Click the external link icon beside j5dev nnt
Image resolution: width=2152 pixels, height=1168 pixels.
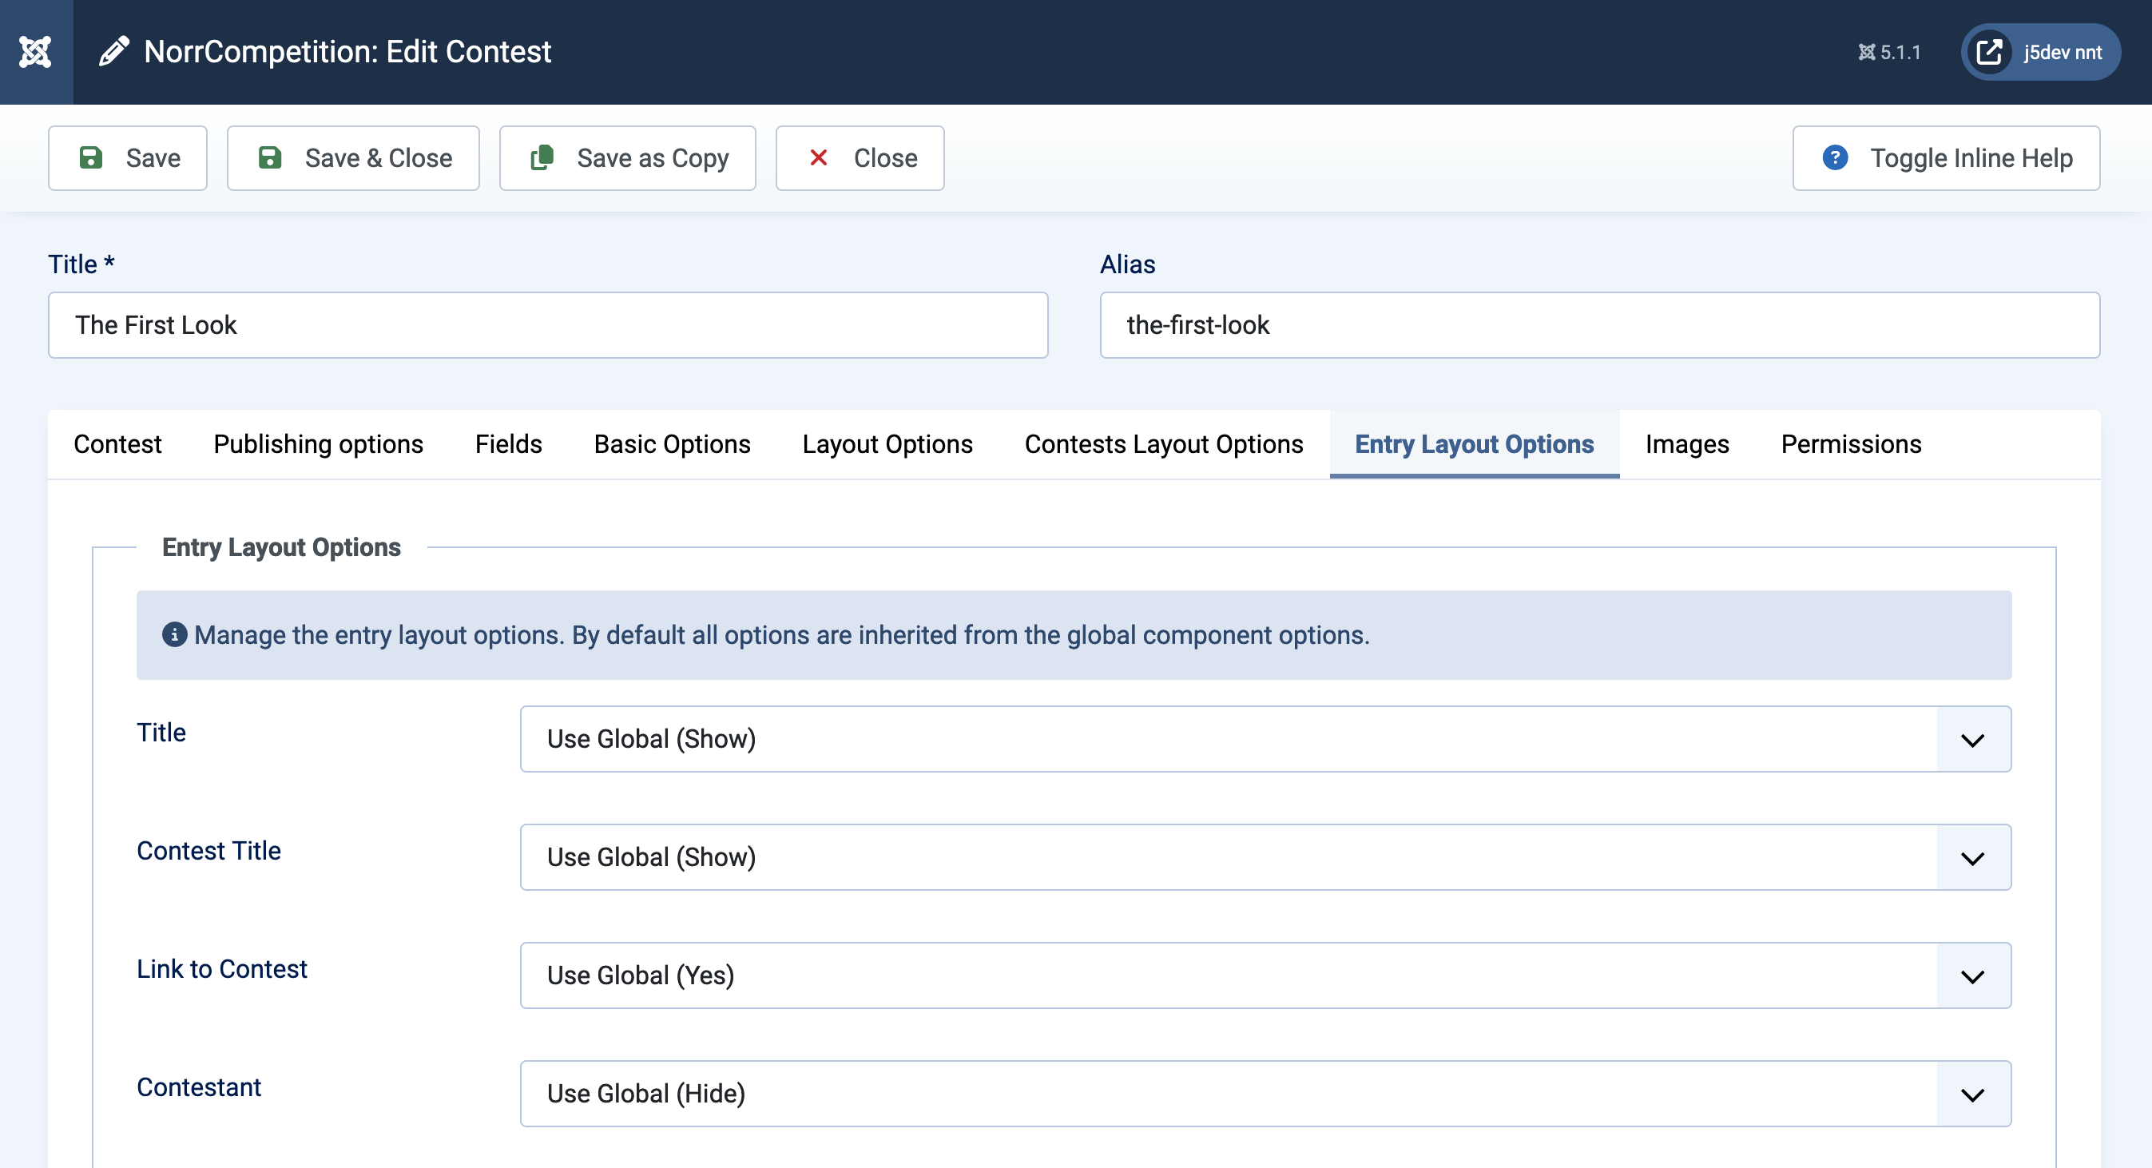[x=1989, y=52]
